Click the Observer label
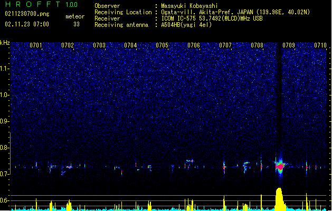Viewport: 332px width, 211px height. (x=107, y=6)
